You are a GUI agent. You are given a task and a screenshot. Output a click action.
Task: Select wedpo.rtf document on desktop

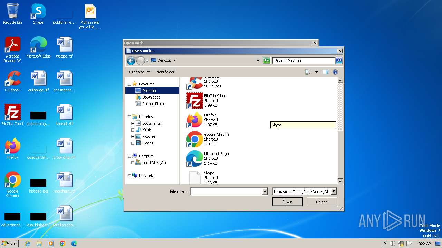point(64,48)
